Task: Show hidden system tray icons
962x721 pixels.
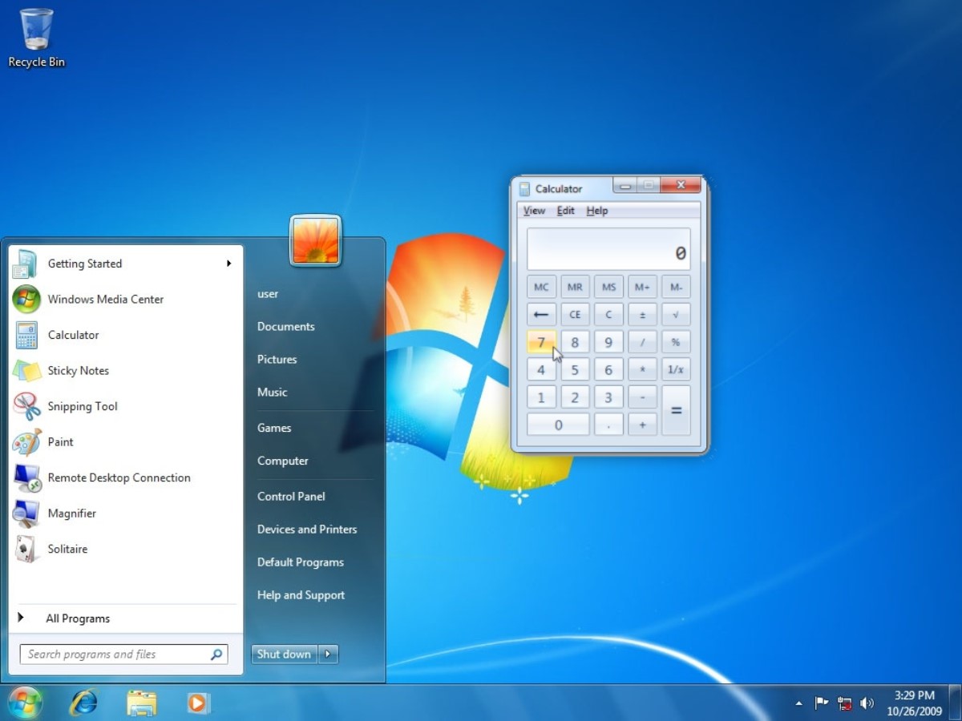Action: [x=798, y=703]
